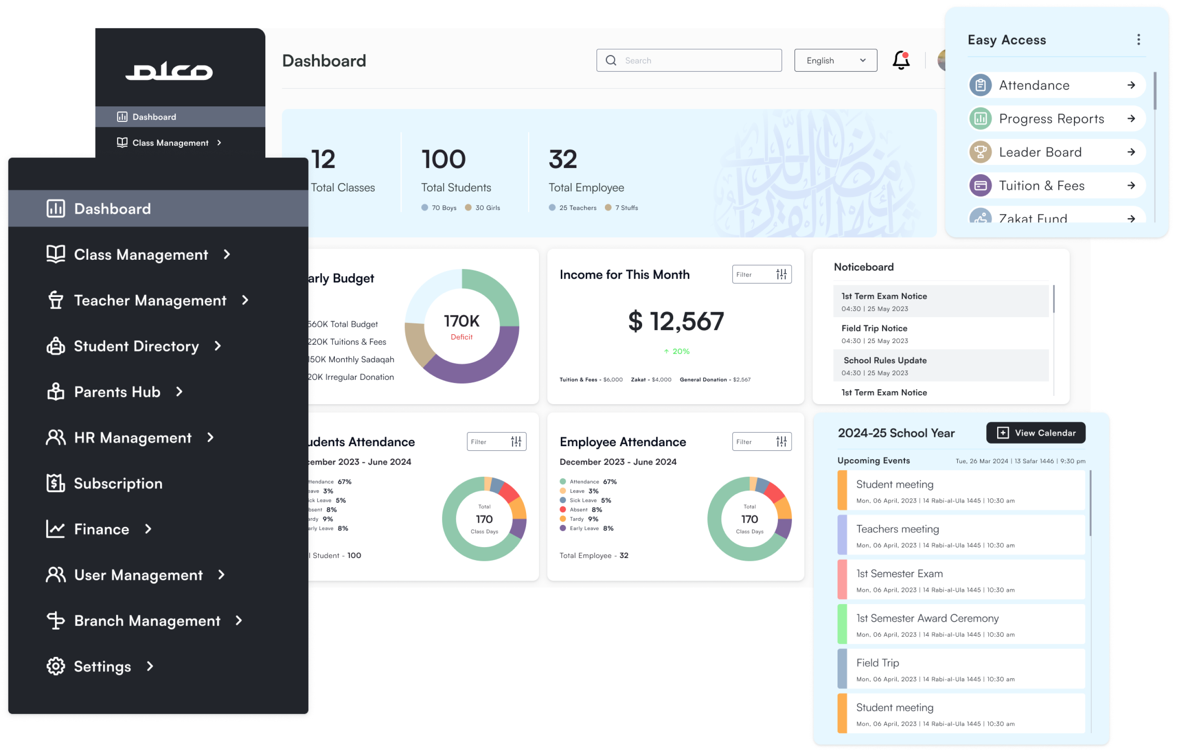Click the Subscription sidebar icon
The image size is (1177, 754).
coord(55,483)
